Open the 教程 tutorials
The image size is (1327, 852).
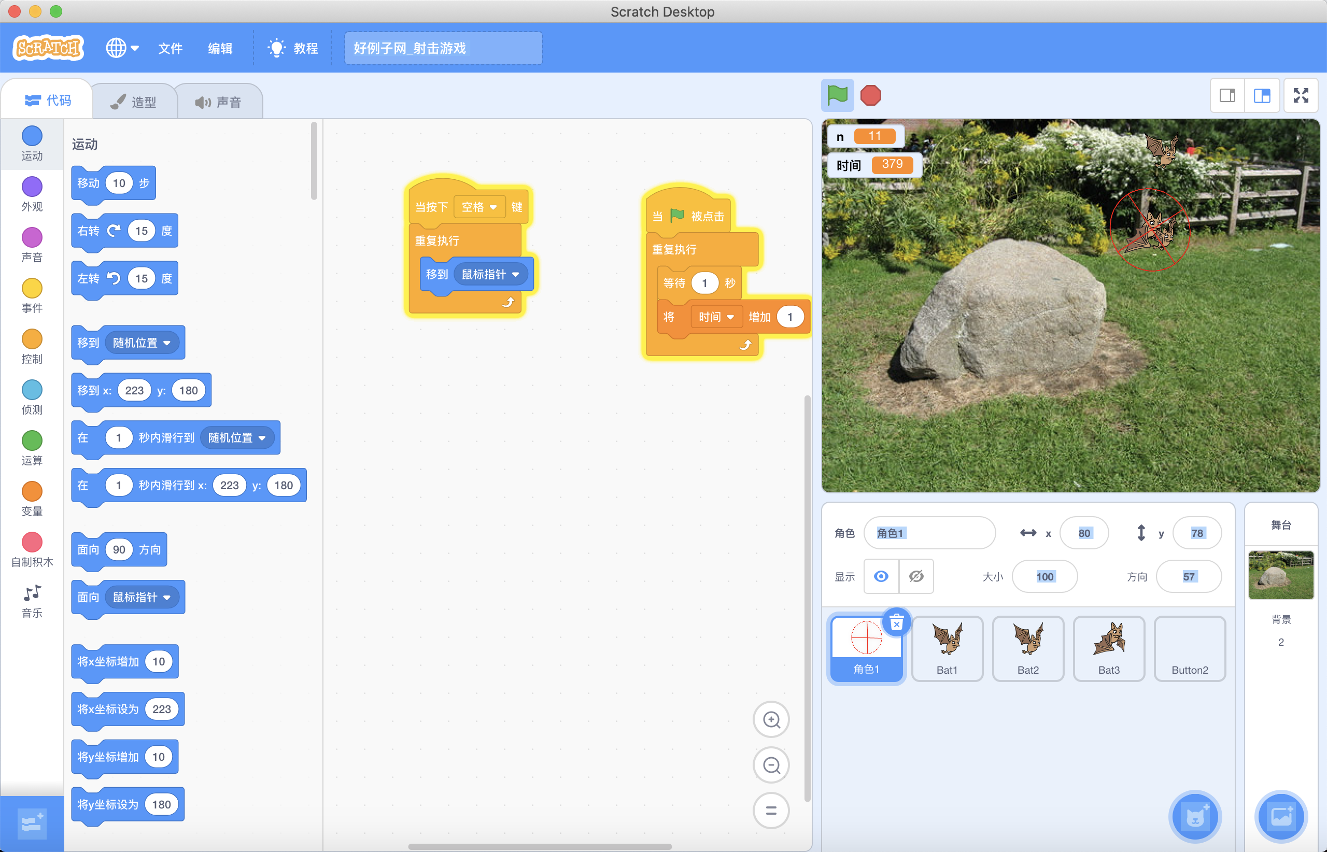pyautogui.click(x=293, y=48)
